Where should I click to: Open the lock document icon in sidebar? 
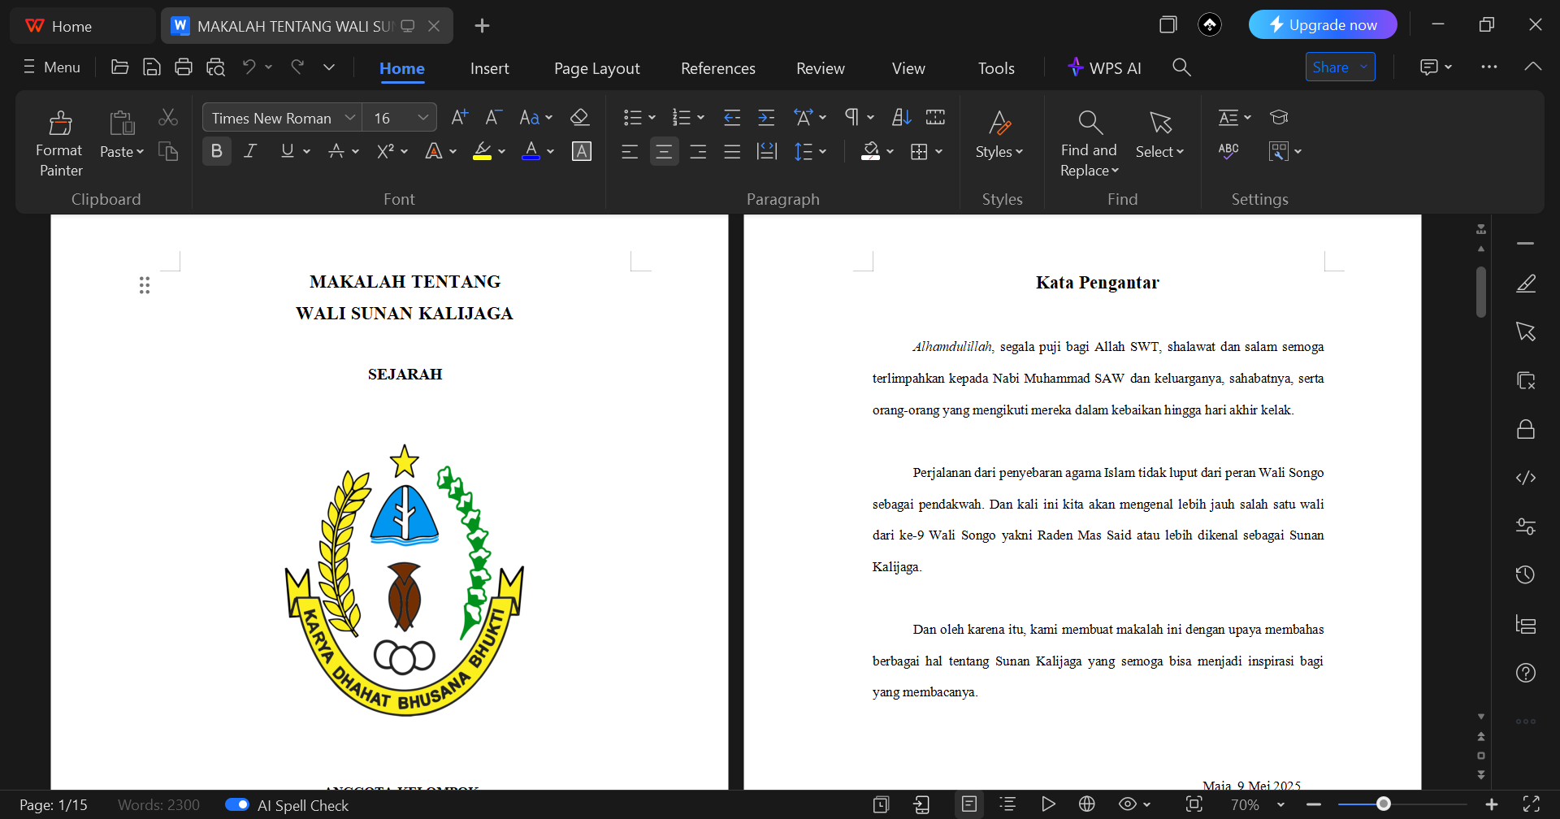coord(1526,429)
